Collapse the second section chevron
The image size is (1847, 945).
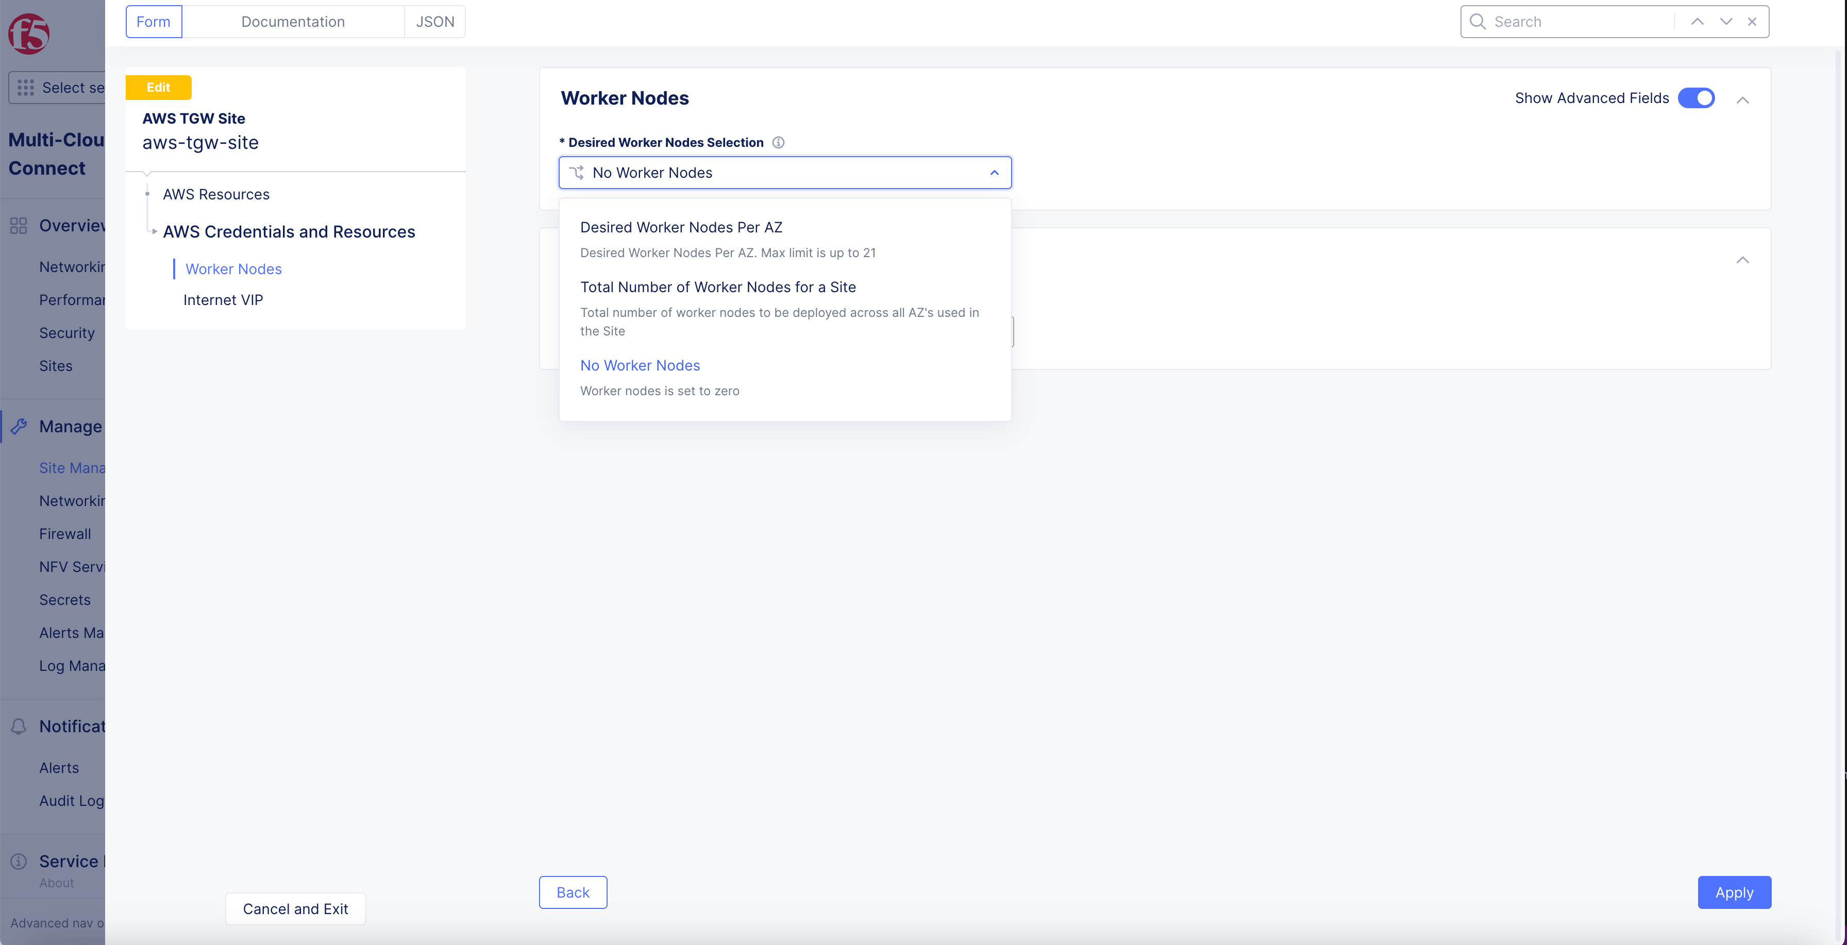click(x=1743, y=260)
